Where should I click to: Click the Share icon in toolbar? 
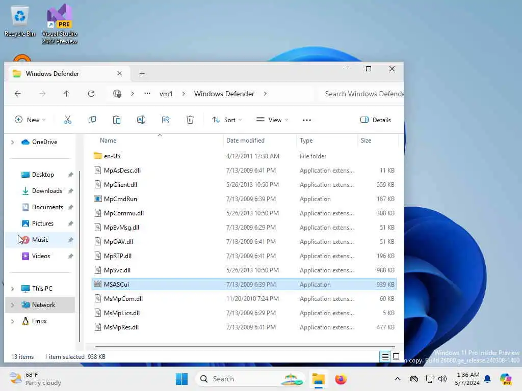[166, 120]
